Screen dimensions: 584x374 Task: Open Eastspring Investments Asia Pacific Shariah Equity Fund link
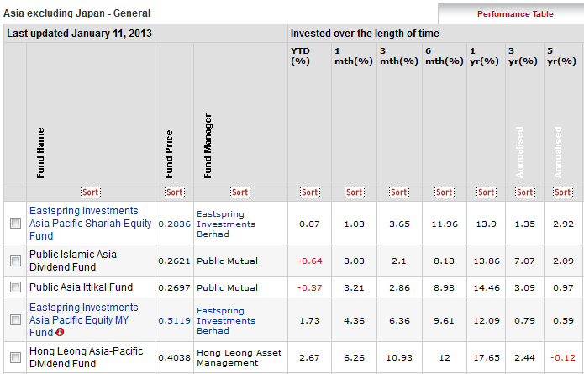click(x=90, y=223)
